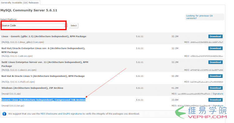Open the Signature link for mysql-5.6.11.tar.gz
This screenshot has height=123, width=234.
[x=218, y=106]
